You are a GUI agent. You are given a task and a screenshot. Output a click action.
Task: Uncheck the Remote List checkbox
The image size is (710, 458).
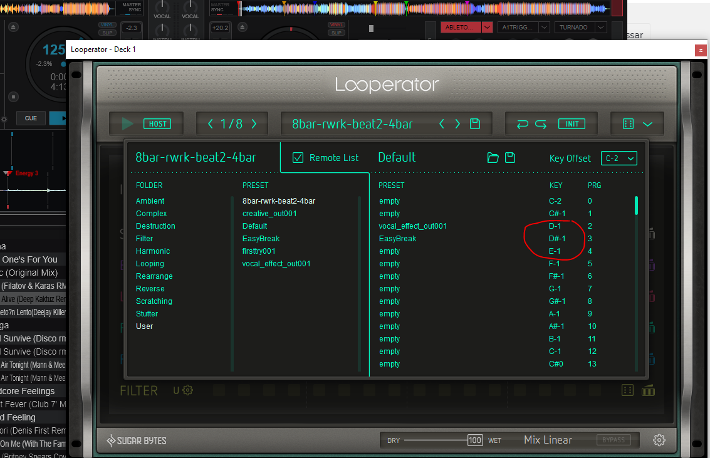pyautogui.click(x=298, y=157)
